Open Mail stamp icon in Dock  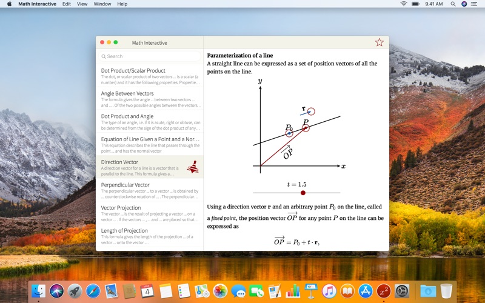[111, 291]
